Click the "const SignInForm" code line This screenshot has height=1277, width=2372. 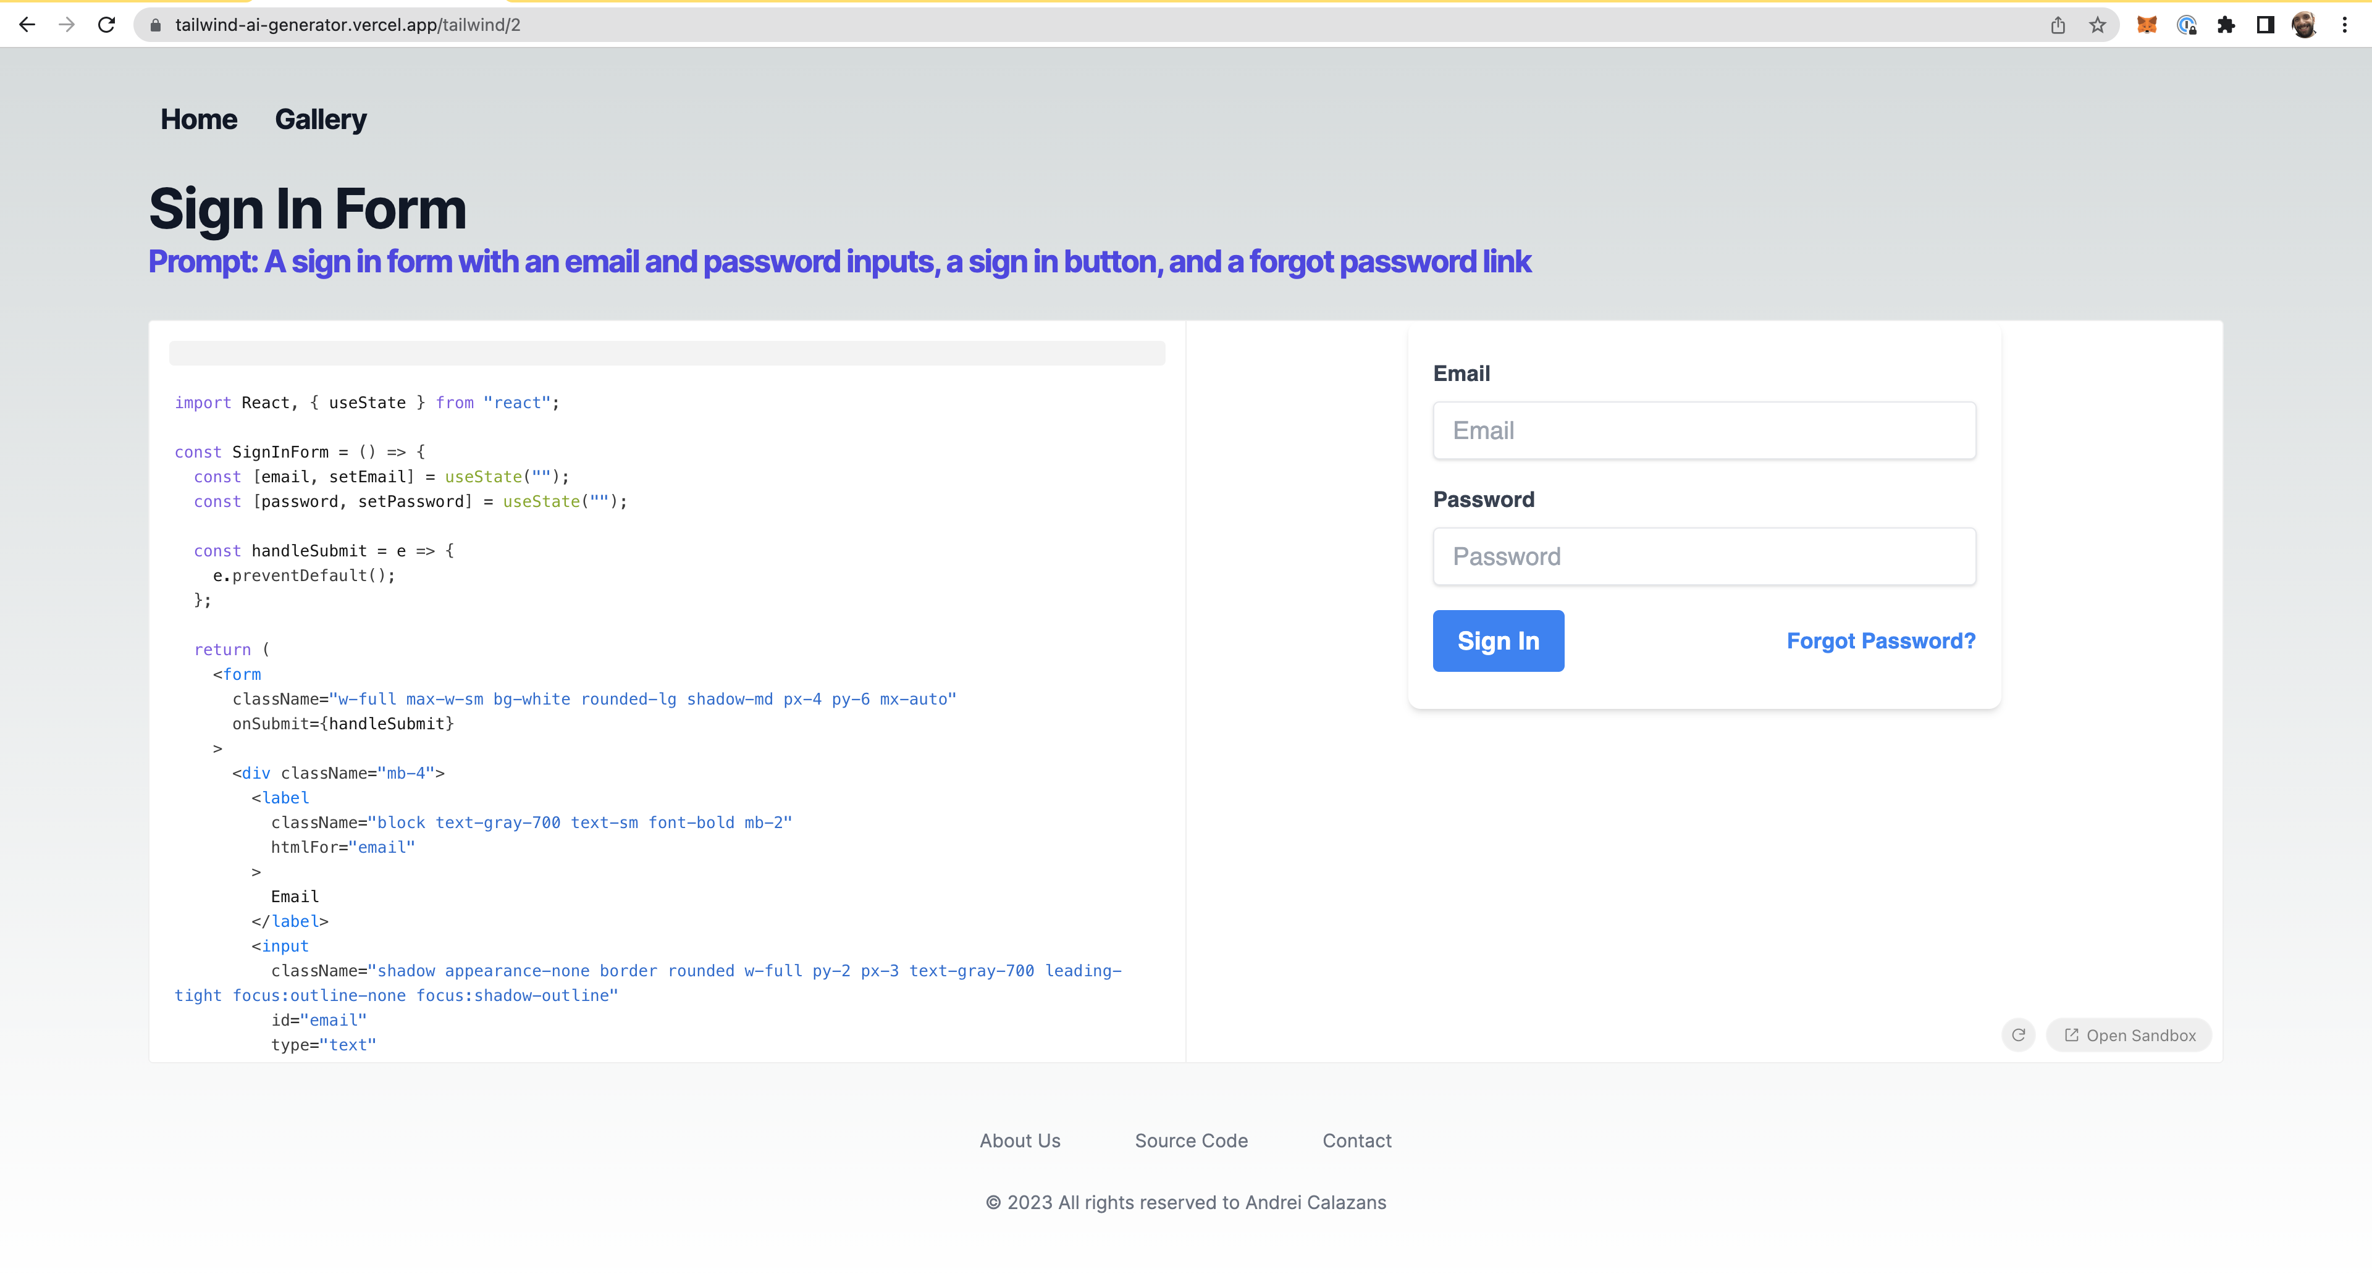(300, 451)
